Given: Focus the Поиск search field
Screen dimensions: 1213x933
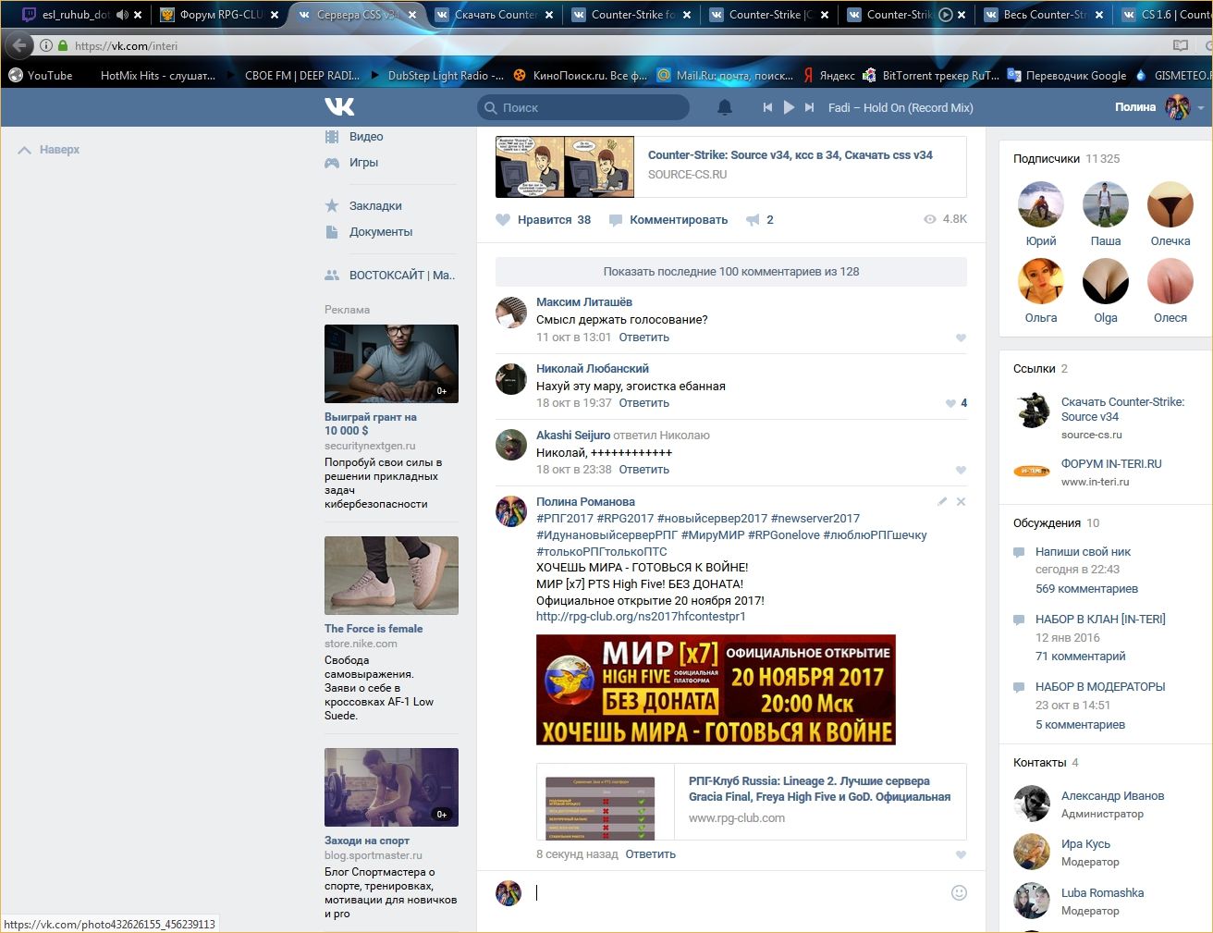Looking at the screenshot, I should 583,107.
